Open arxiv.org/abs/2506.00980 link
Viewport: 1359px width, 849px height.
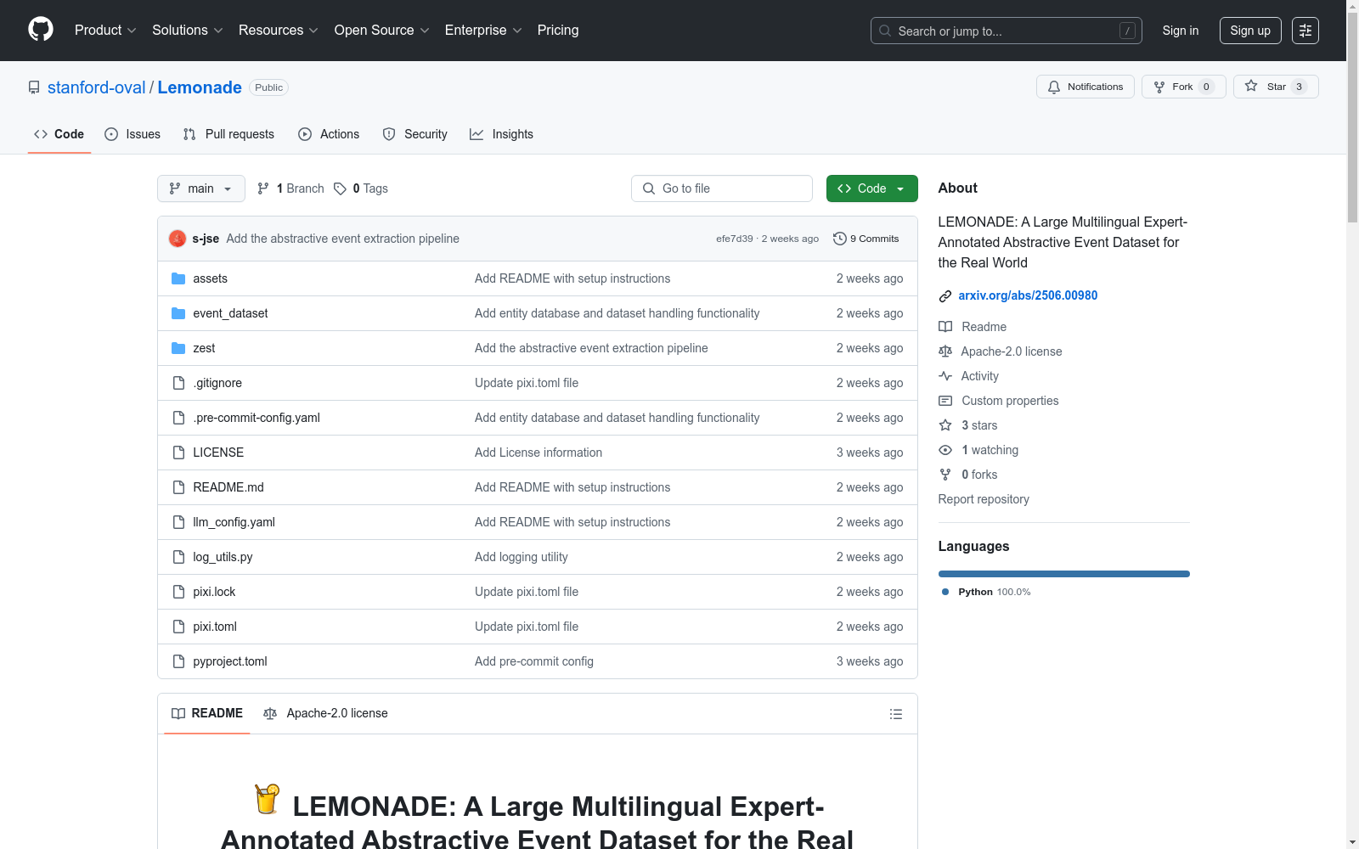[x=1028, y=295]
